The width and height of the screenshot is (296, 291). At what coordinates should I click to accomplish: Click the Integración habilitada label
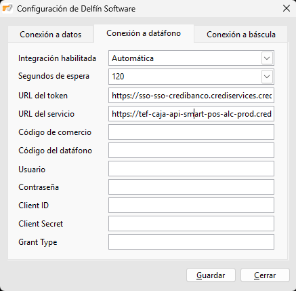(57, 58)
